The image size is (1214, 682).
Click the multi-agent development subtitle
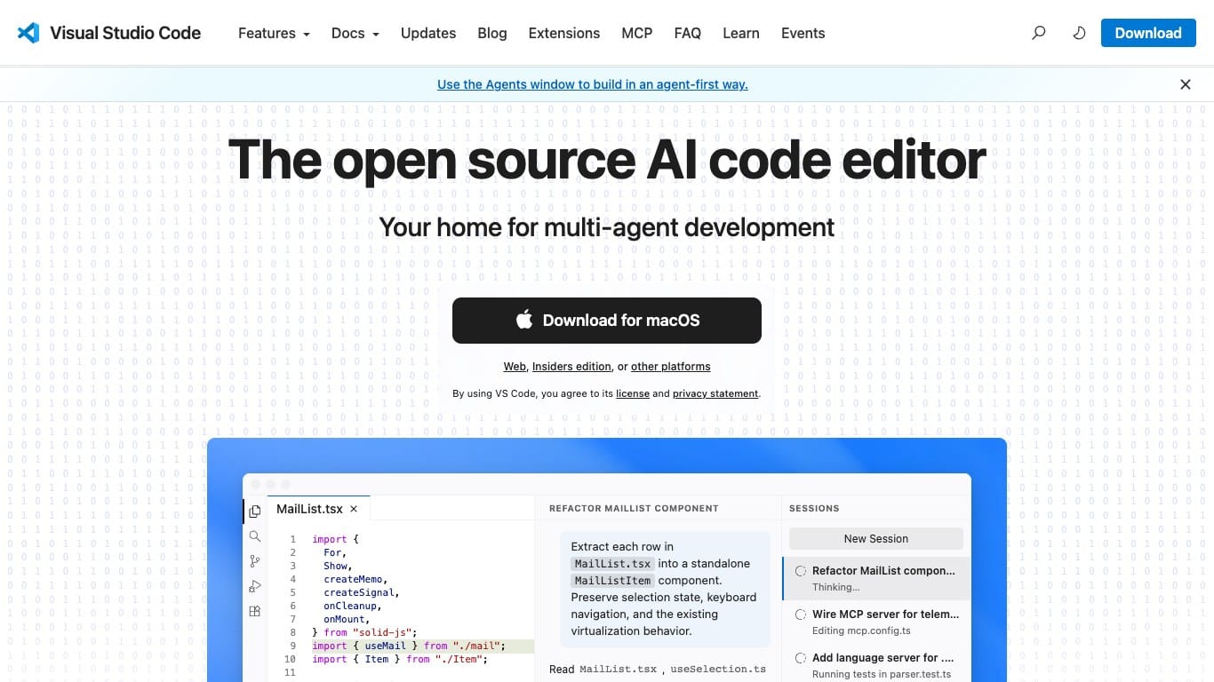pos(607,227)
